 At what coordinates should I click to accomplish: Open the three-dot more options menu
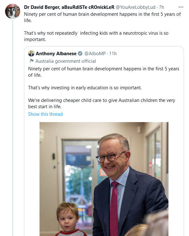pos(181,7)
